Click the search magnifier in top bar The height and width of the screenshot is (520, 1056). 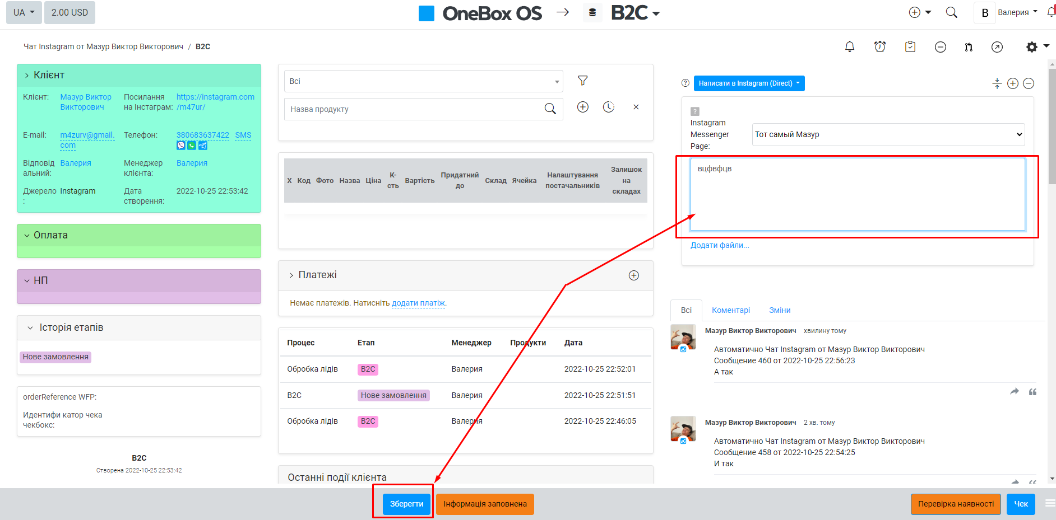point(952,12)
